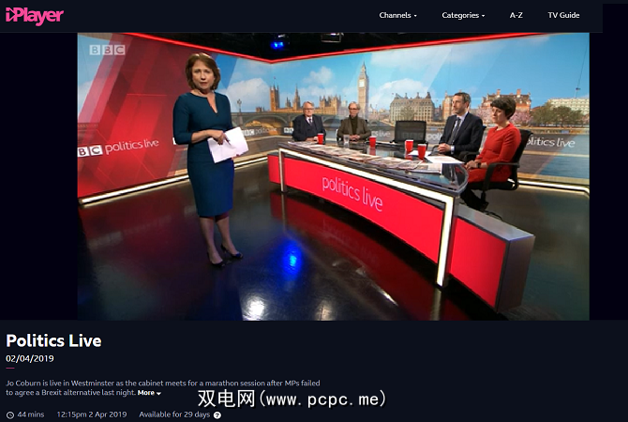Click the 'Available for 29 days' text
Viewport: 628px width, 422px height.
pyautogui.click(x=174, y=414)
